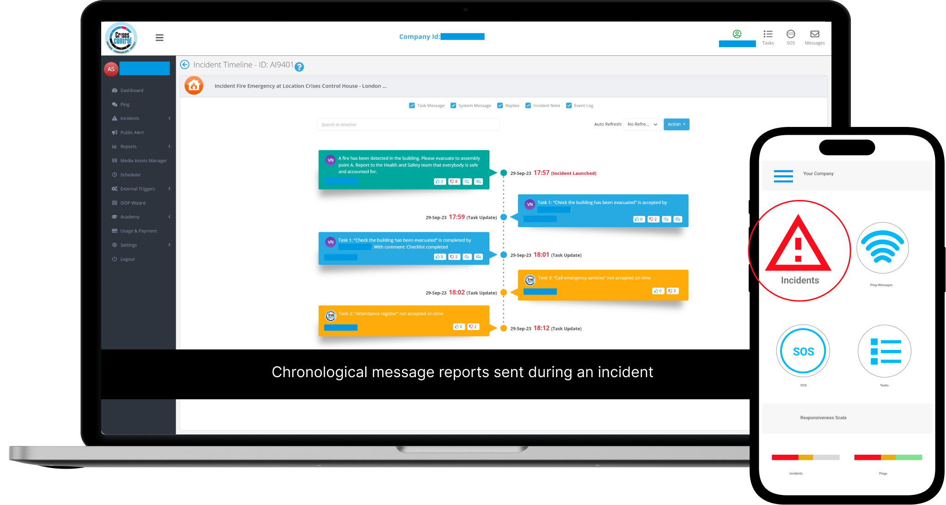The height and width of the screenshot is (505, 946).
Task: Click the Tasks icon on mobile app
Action: pos(885,351)
